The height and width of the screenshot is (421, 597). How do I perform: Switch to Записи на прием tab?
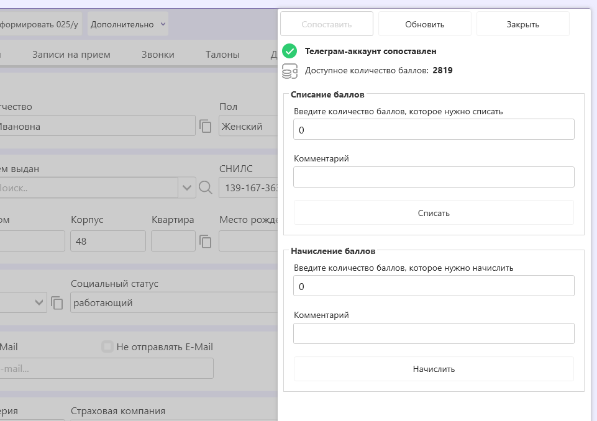coord(71,55)
